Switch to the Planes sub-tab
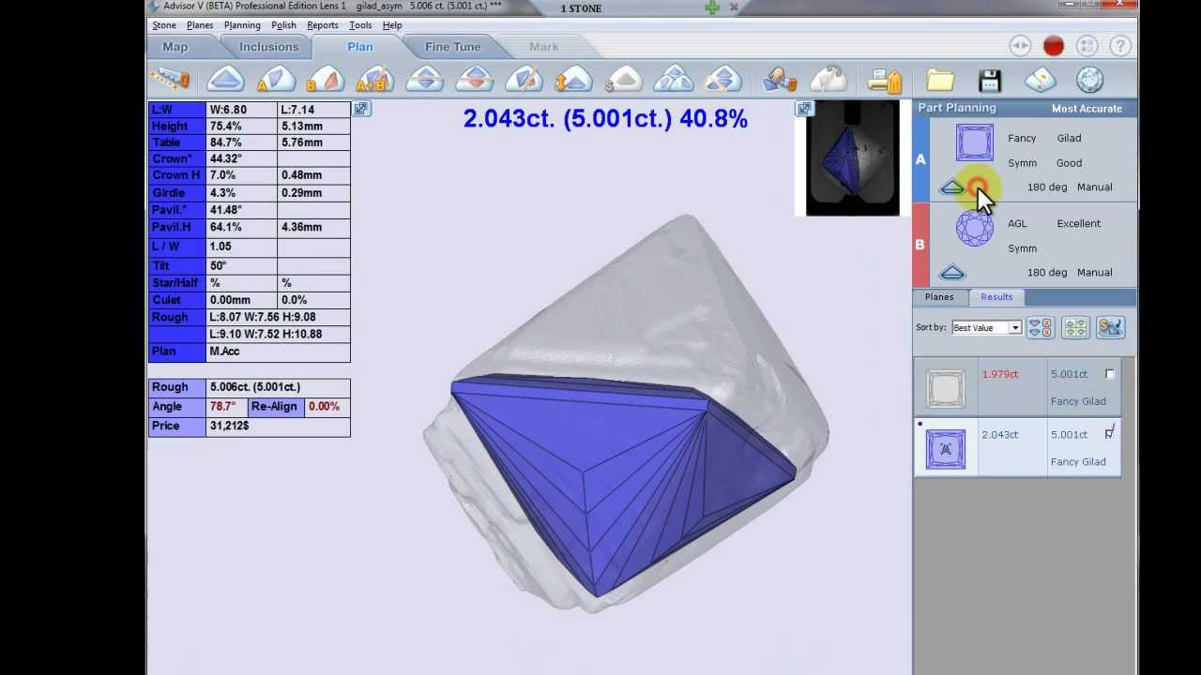This screenshot has width=1201, height=675. (x=939, y=297)
